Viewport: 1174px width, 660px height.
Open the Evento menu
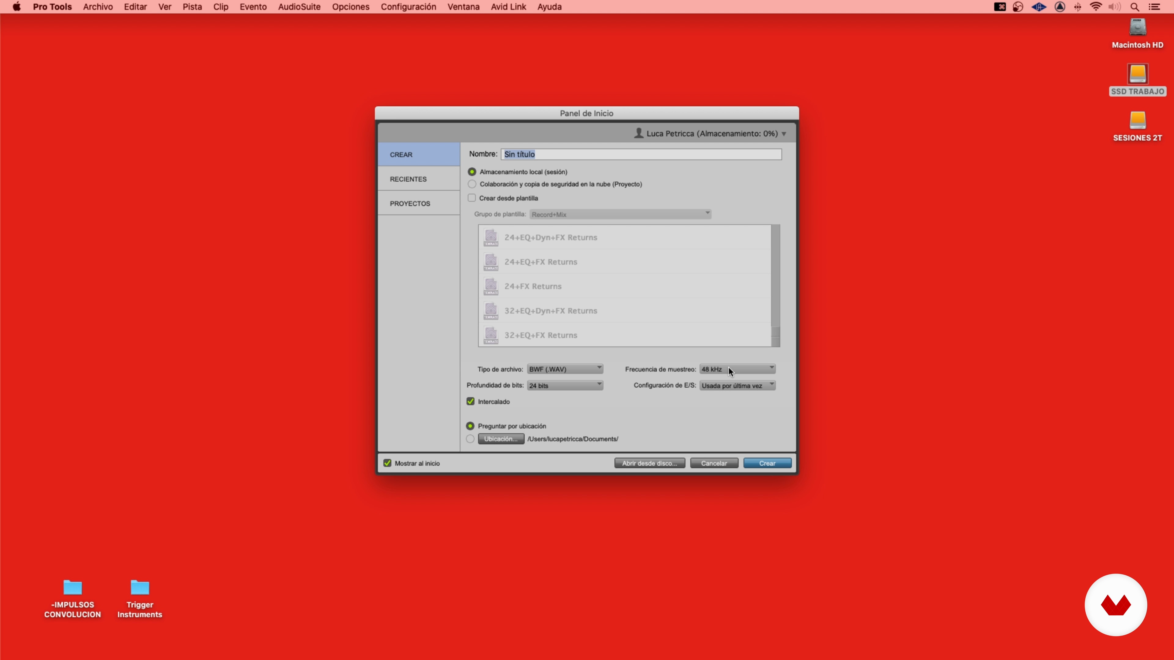(x=253, y=7)
